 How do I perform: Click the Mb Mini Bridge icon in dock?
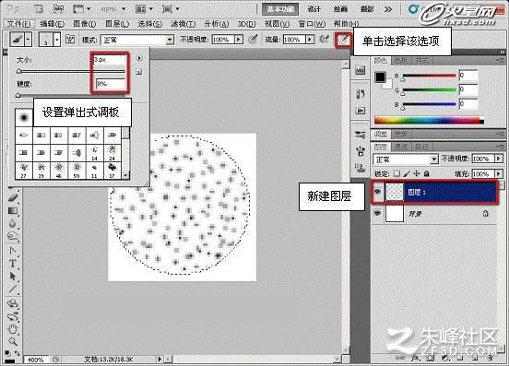click(360, 70)
